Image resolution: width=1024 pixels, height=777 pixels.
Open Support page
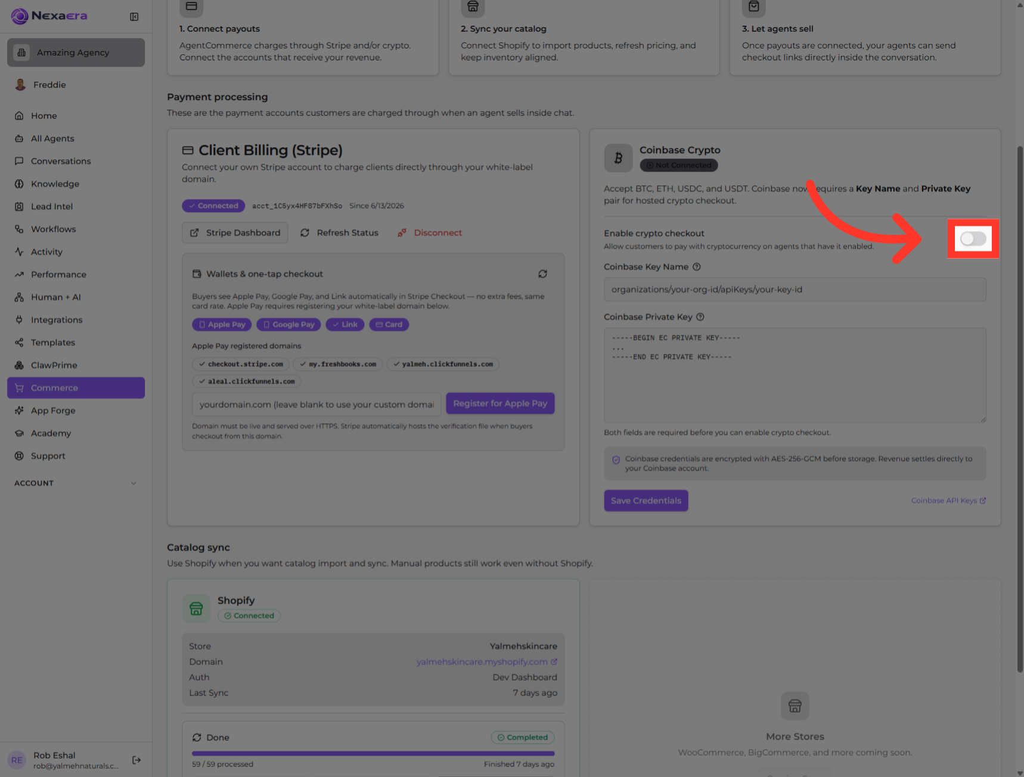click(76, 455)
